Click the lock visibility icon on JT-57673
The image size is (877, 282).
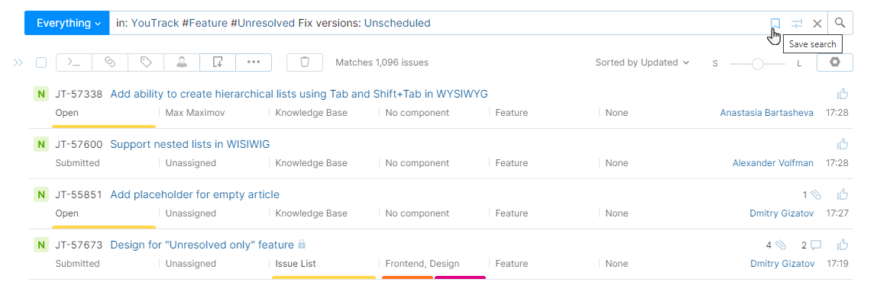(302, 244)
